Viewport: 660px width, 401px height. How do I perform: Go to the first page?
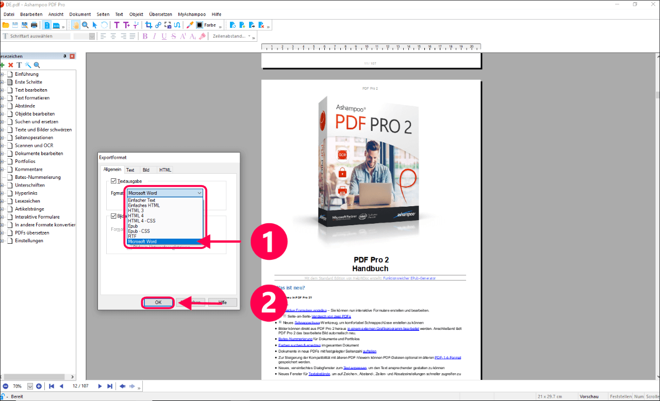coord(52,386)
